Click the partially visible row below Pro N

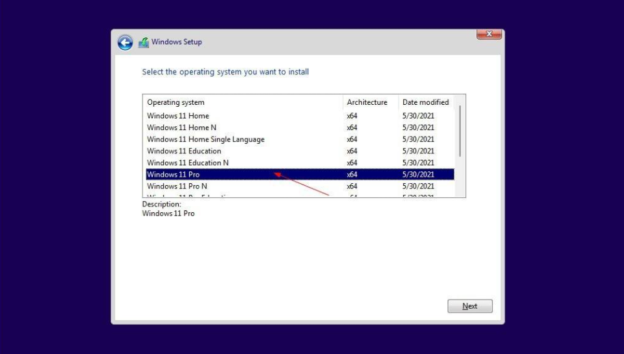[188, 195]
